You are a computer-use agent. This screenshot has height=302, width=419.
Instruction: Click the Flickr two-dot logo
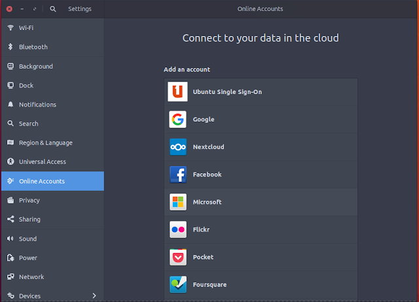click(177, 229)
